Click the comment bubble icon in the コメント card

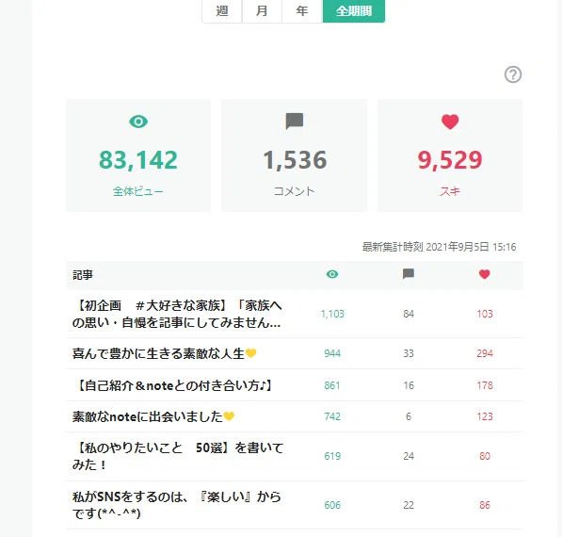(x=295, y=122)
